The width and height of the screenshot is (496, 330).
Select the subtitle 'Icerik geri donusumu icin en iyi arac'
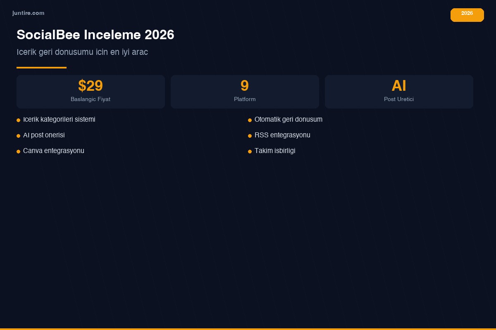coord(82,52)
